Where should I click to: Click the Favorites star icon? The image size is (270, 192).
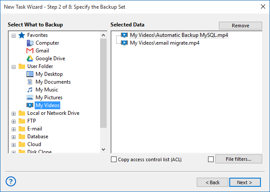coord(22,35)
